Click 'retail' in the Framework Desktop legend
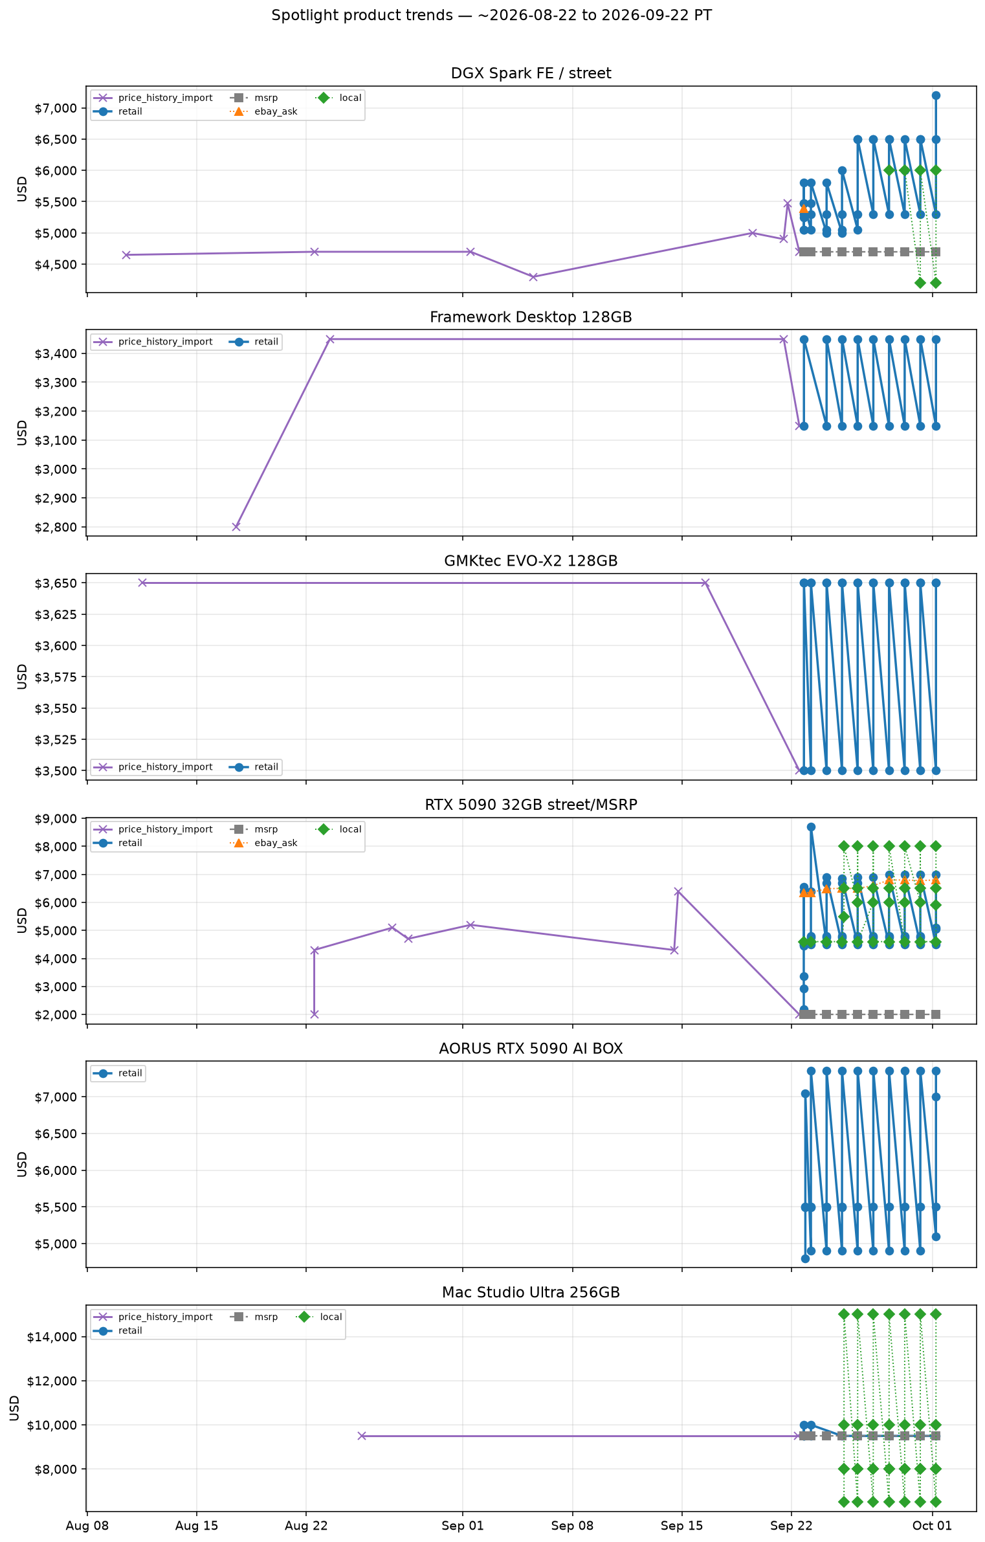Viewport: 985px width, 1542px height. tap(266, 342)
